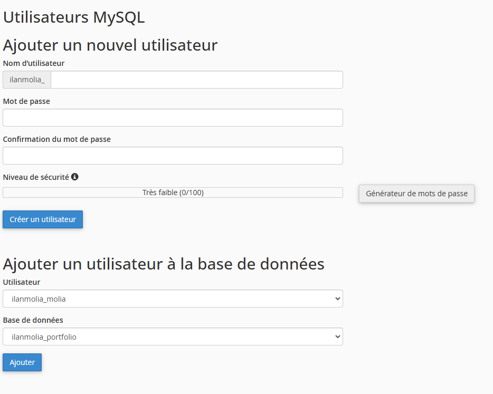Viewport: 493px width, 394px height.
Task: Select the Confirmation du mot de passe field
Action: (x=173, y=156)
